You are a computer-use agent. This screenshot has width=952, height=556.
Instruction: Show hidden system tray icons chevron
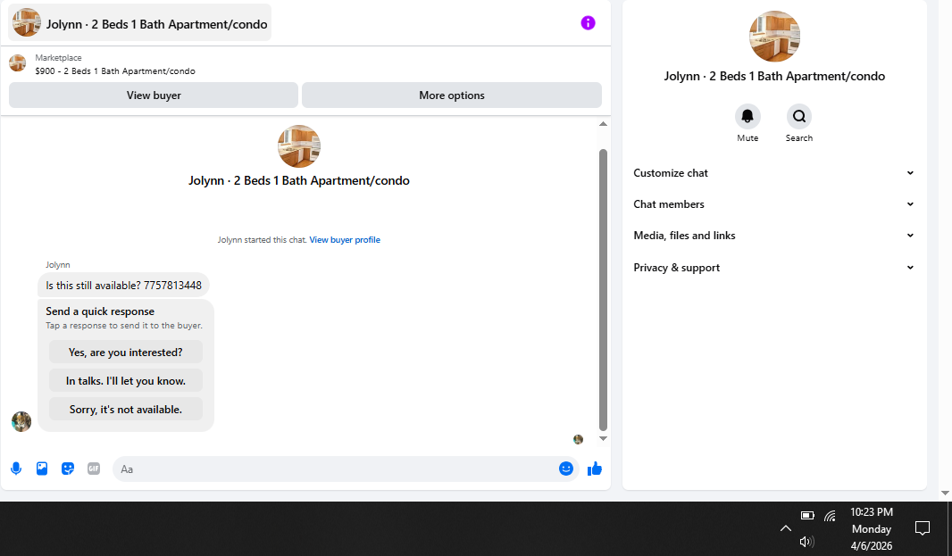(785, 528)
